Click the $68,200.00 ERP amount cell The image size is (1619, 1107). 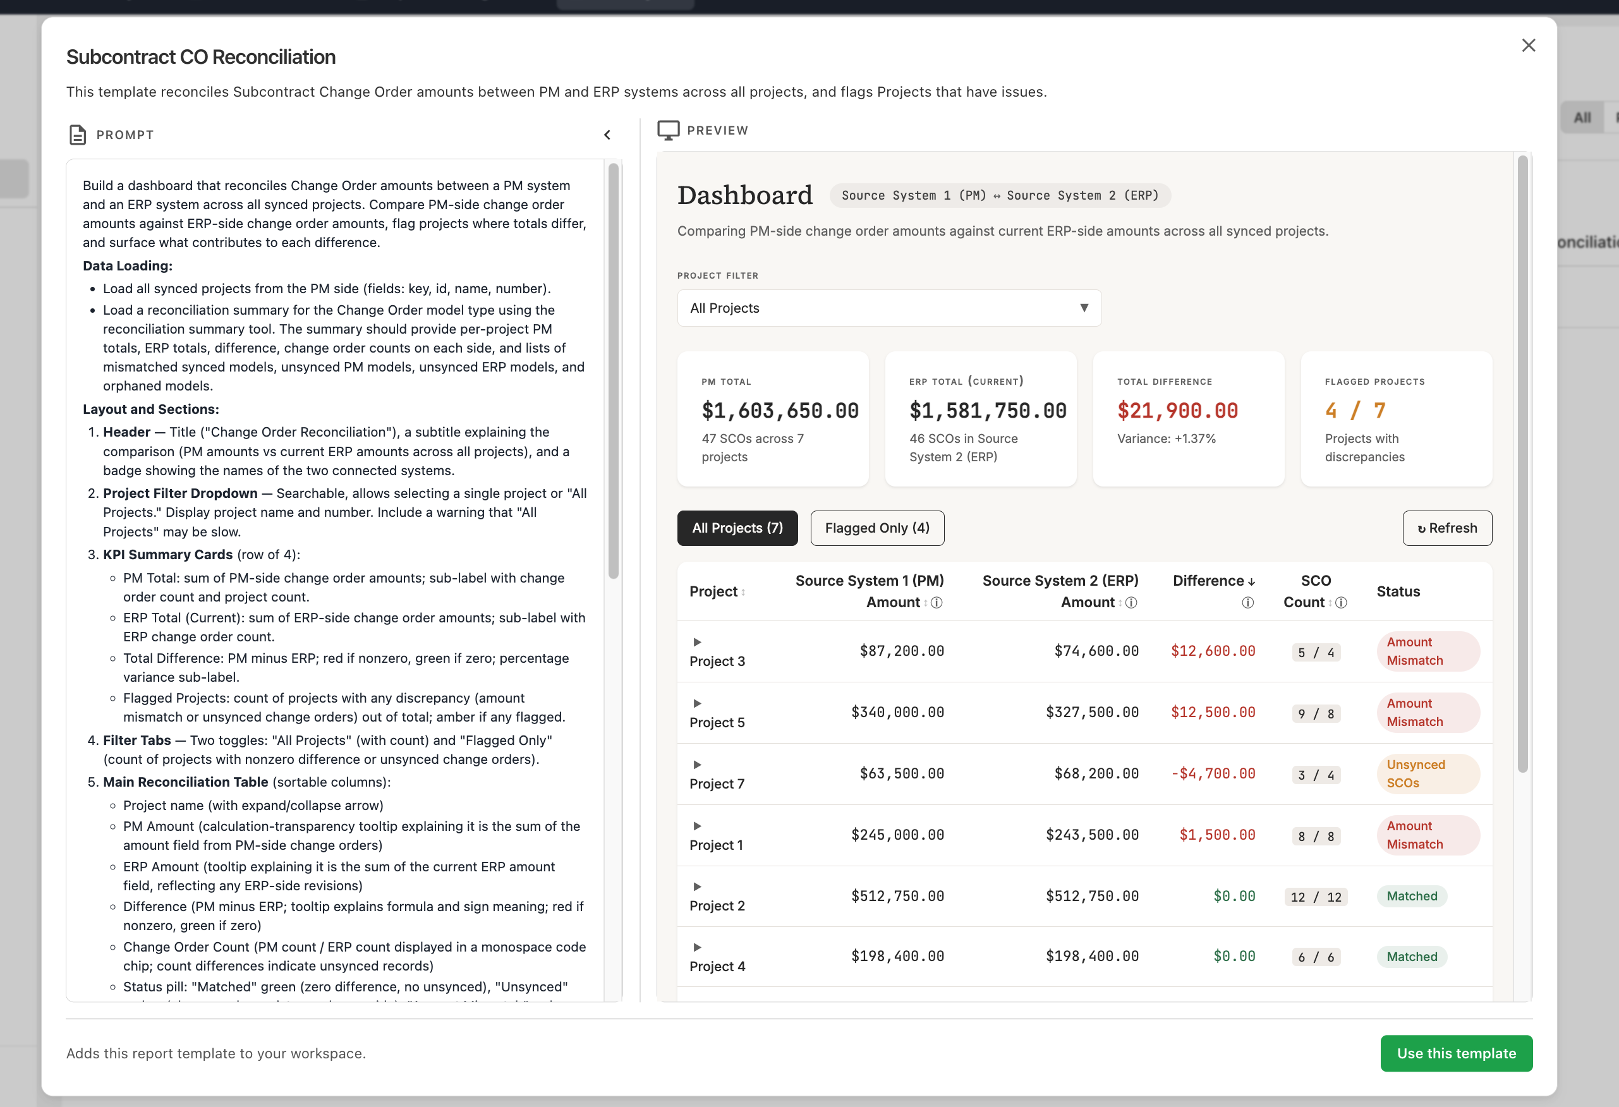pyautogui.click(x=1096, y=774)
